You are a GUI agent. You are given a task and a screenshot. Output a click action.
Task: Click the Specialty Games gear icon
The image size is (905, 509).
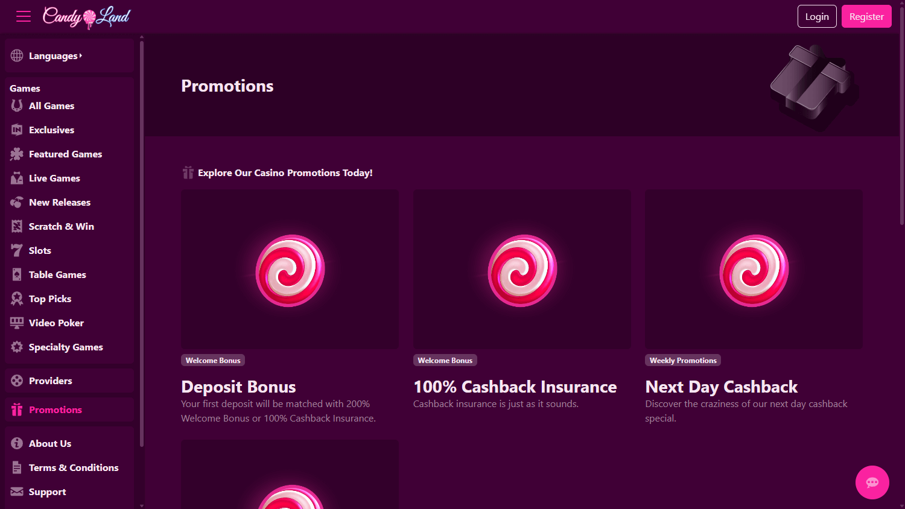click(16, 347)
